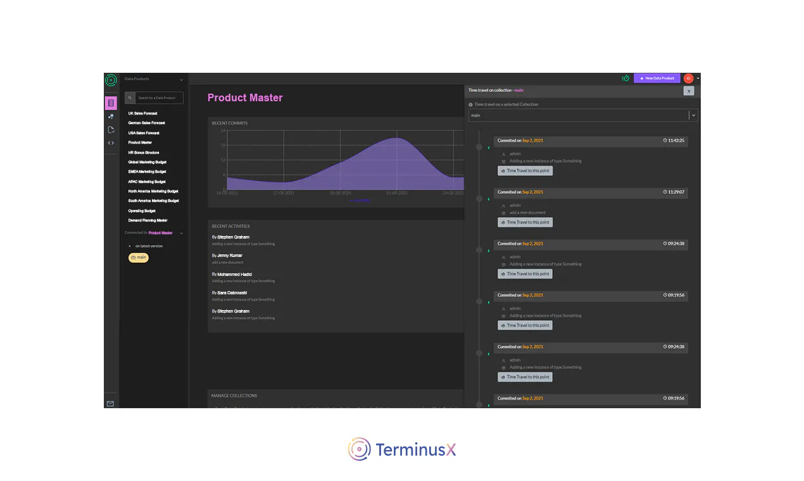Open the main collection dropdown
804x481 pixels.
point(583,115)
